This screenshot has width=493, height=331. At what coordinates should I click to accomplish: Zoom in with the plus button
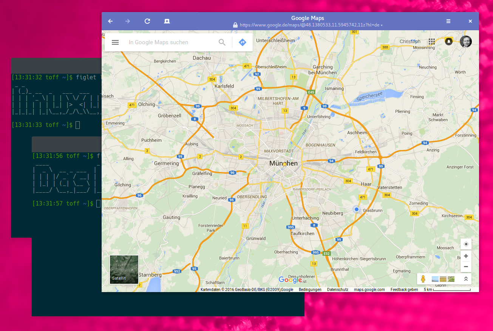[x=466, y=256]
